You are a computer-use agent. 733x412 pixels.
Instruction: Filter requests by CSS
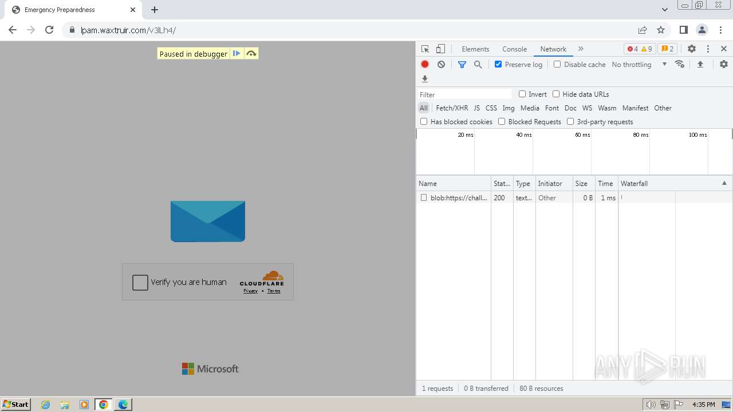tap(491, 108)
